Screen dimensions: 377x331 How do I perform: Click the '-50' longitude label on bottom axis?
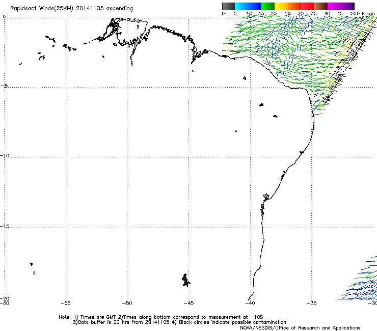(127, 303)
